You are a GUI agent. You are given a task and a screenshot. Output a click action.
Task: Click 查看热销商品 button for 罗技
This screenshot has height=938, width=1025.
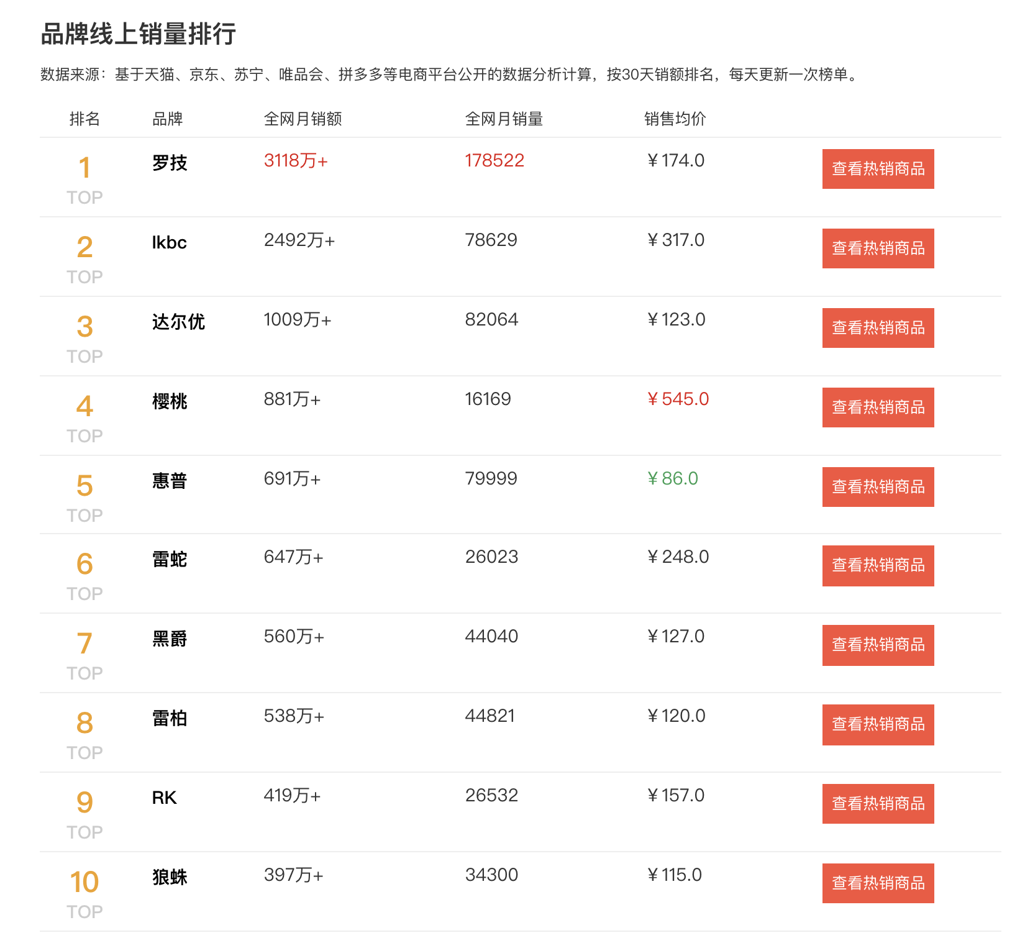(x=877, y=169)
